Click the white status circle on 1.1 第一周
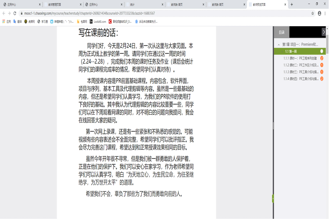329x219 pixels. pyautogui.click(x=322, y=51)
